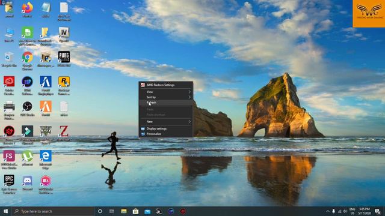
Task: Open Display settings from context menu
Action: pyautogui.click(x=166, y=128)
